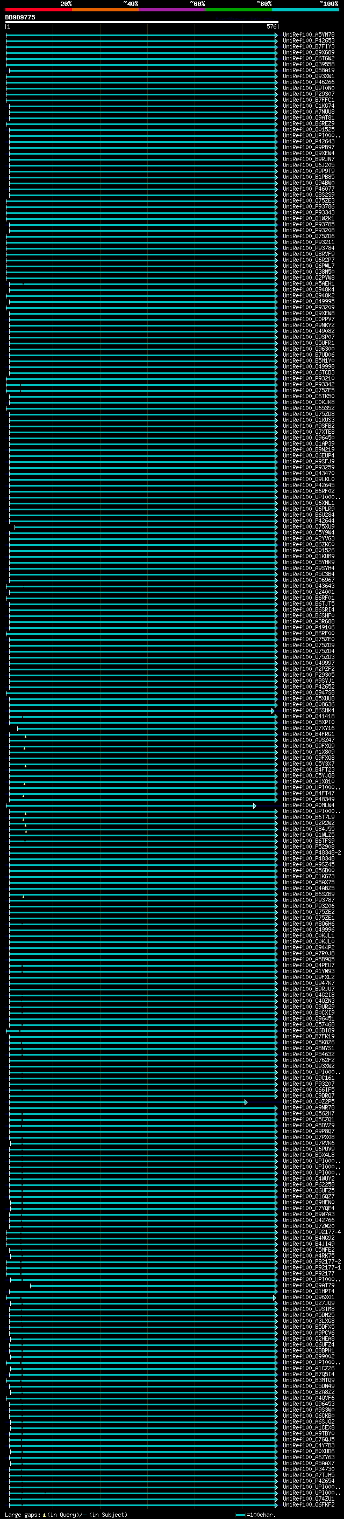Select the UniRef100_B6SHK4 label
This screenshot has width=344, height=1519.
pos(309,711)
